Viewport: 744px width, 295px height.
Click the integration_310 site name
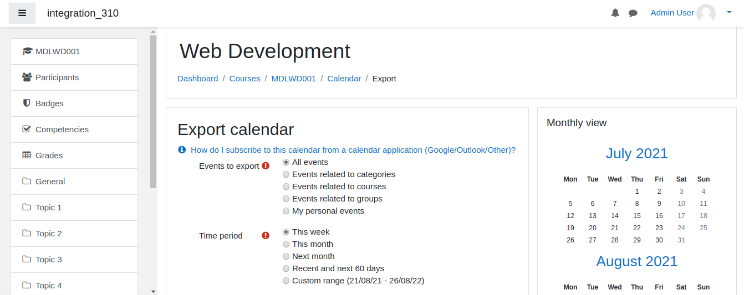point(83,13)
